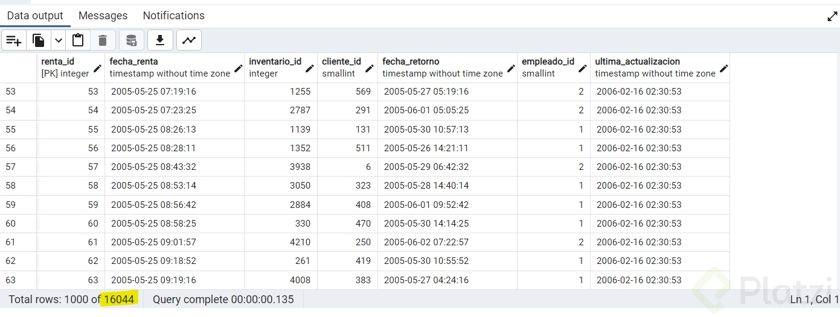Viewport: 840px width, 317px height.
Task: Click the inventario_id cell containing 4210
Action: click(x=280, y=242)
